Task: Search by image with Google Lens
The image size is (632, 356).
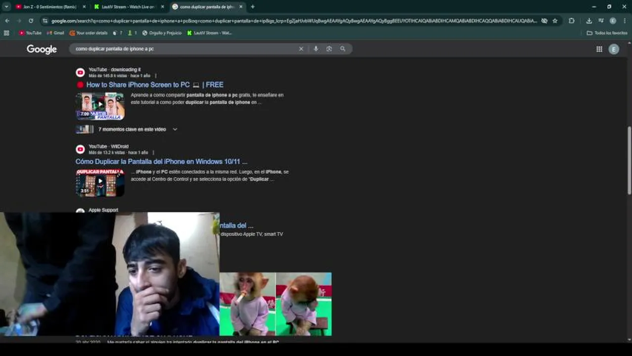Action: click(329, 49)
